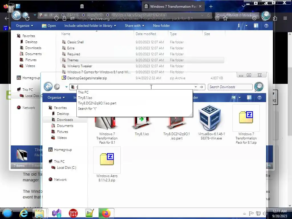Choose 'Tiny8.DC2N2q9O.1.iso.part' suggestion
Viewport: 292px width, 219px height.
pos(135,103)
